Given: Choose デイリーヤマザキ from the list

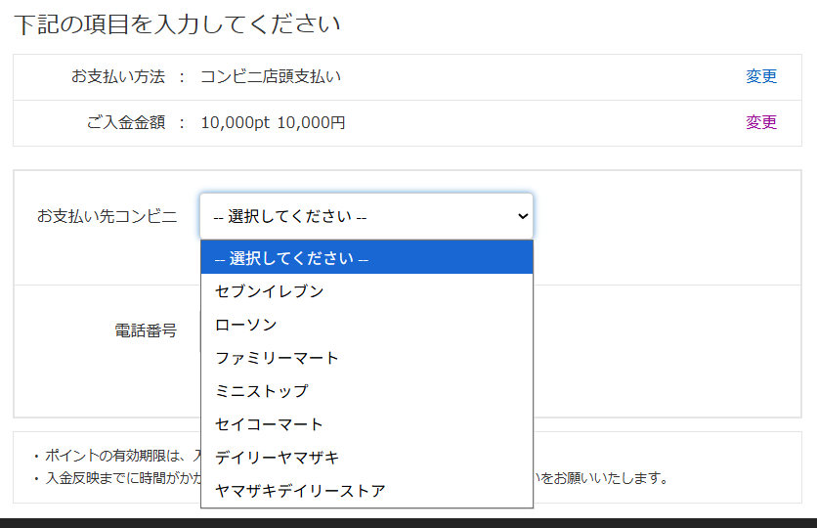Looking at the screenshot, I should coord(366,458).
